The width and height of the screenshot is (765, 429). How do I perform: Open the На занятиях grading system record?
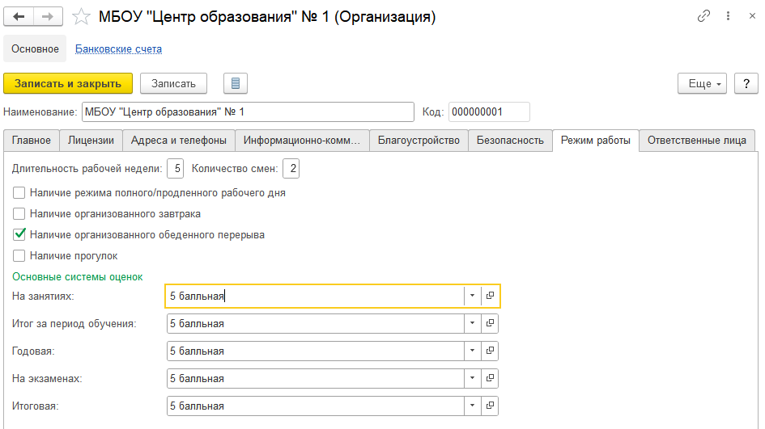[x=491, y=297]
